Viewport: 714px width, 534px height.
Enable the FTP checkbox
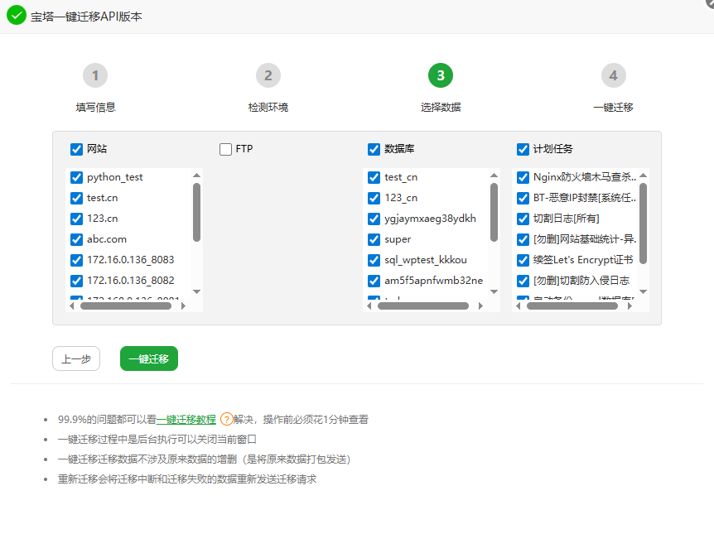(224, 149)
